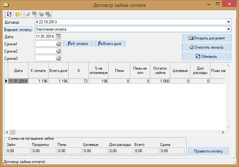Click the 'Дата' column header
This screenshot has height=167, width=239.
(18, 71)
